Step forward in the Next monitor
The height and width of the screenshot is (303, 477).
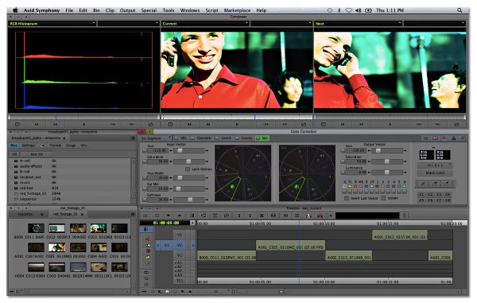[361, 124]
